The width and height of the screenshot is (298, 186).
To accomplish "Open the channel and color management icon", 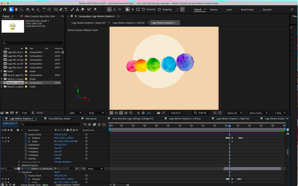I will click(x=138, y=113).
